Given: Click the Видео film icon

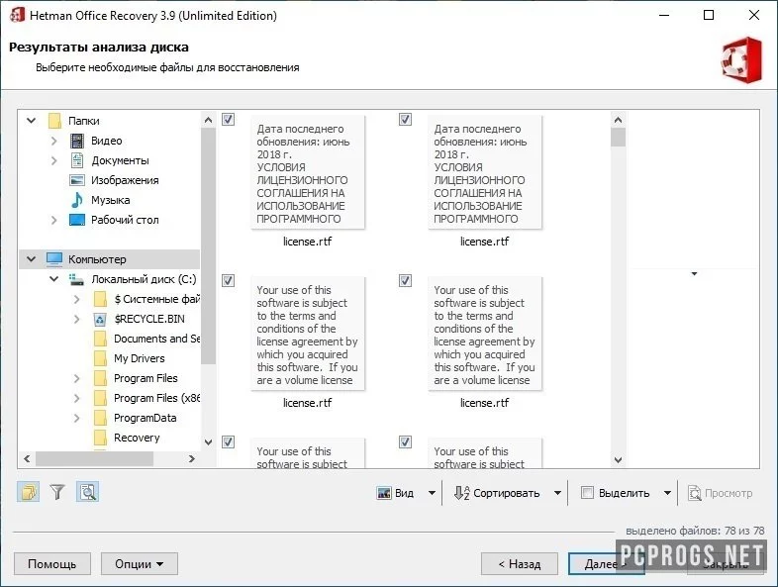Looking at the screenshot, I should (77, 141).
